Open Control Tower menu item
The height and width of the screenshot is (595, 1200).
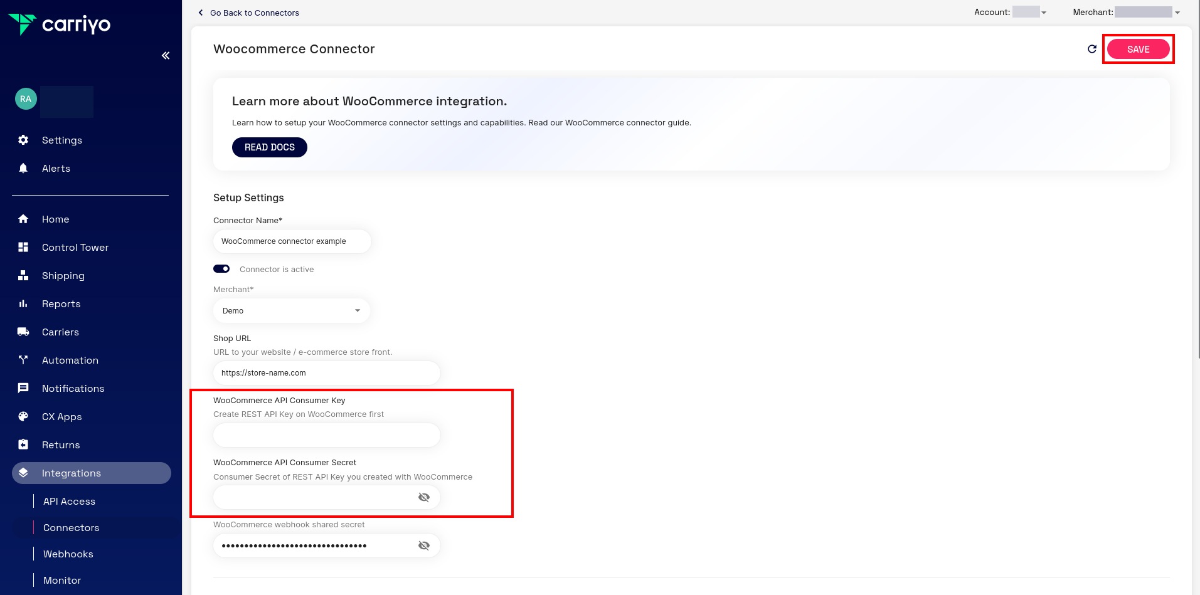pyautogui.click(x=75, y=247)
